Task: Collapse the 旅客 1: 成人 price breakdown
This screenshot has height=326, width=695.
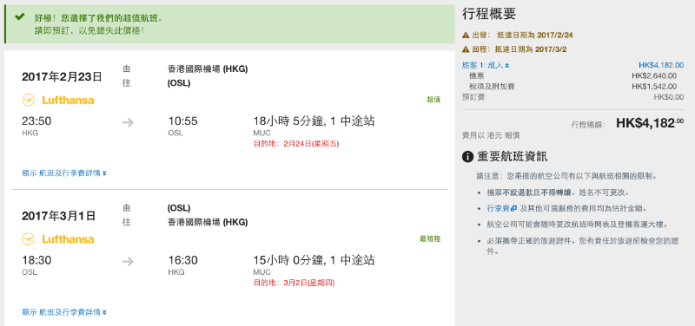Action: (486, 66)
